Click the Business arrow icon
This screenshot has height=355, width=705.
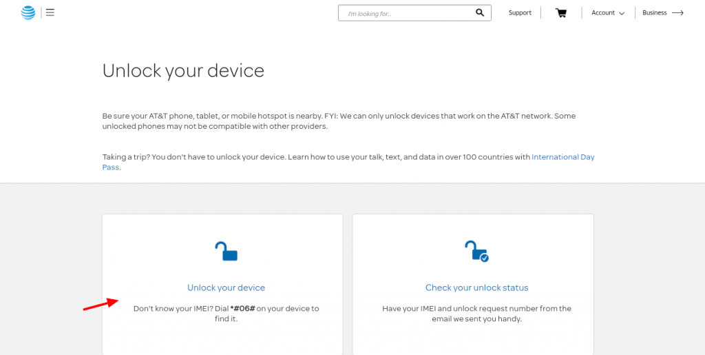coord(677,13)
